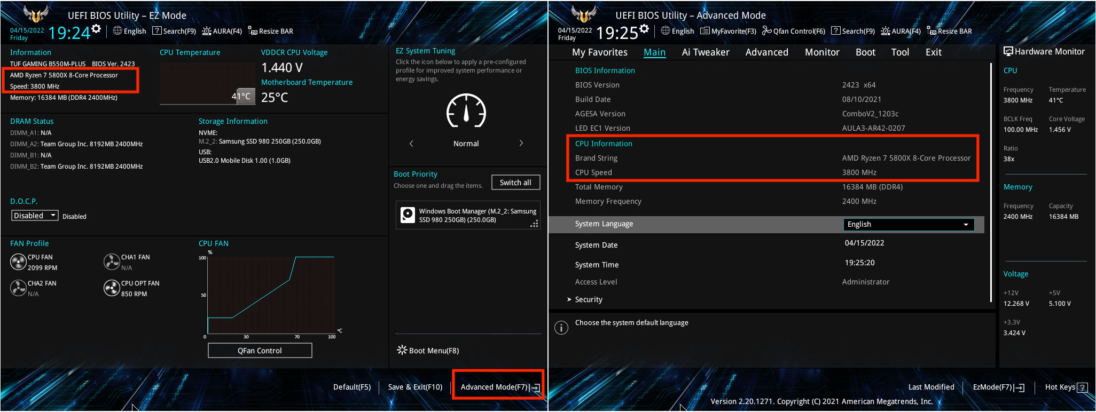1096x412 pixels.
Task: Select previous EZ System Tuning profile with left chevron
Action: point(411,144)
